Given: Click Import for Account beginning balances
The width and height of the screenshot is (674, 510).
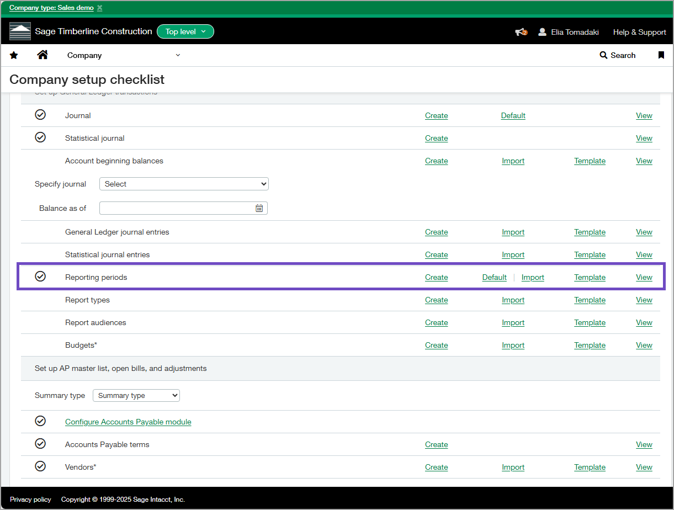Looking at the screenshot, I should (513, 161).
